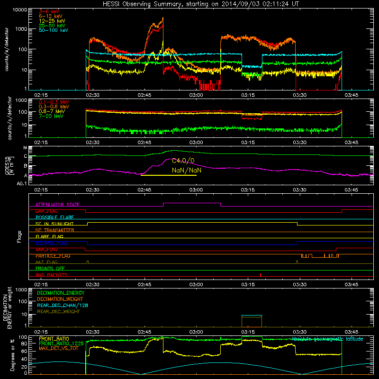Click the SC_IN_SUNLIGHT flag label
Image resolution: width=379 pixels, height=379 pixels.
(x=54, y=224)
